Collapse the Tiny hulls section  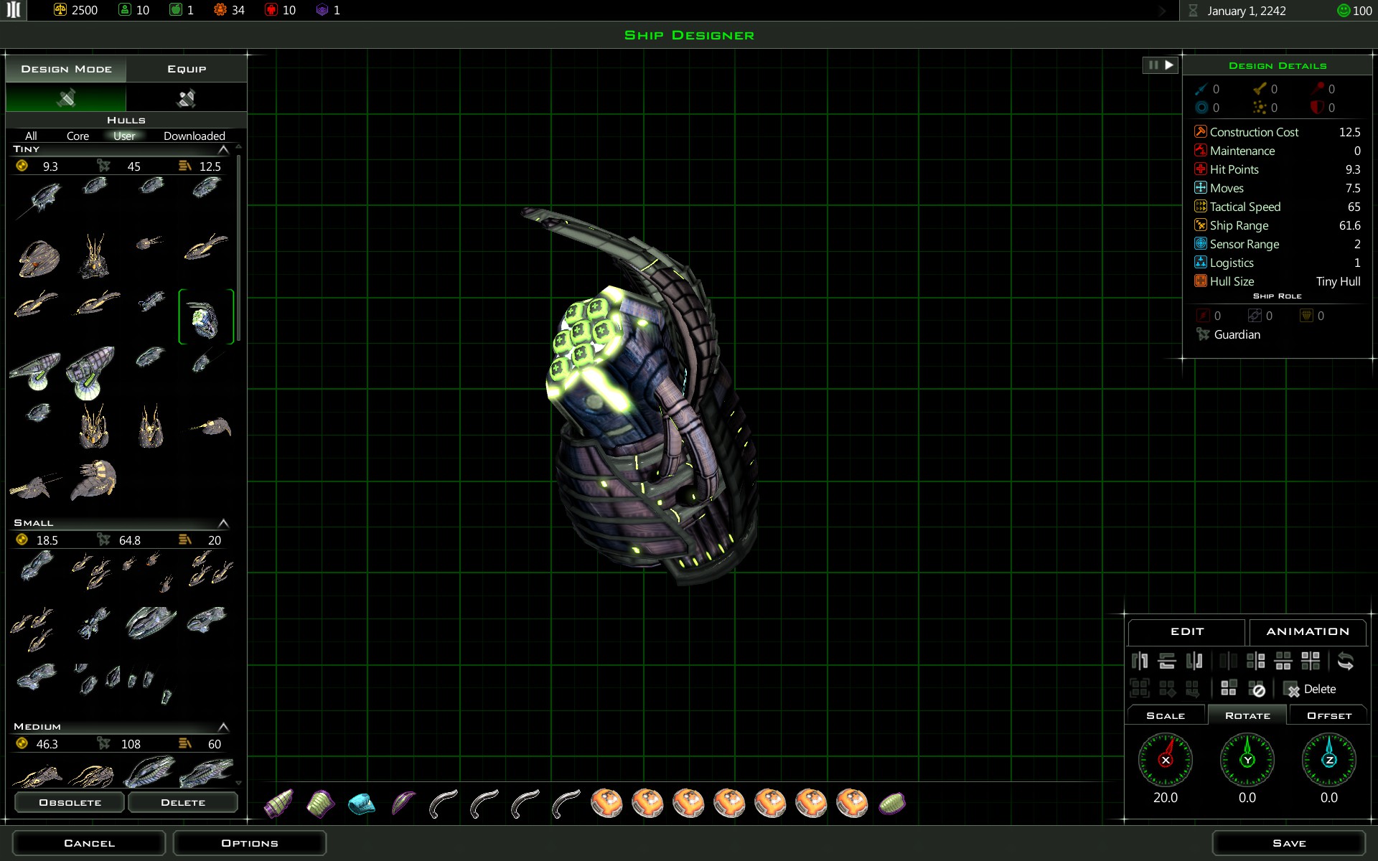click(x=223, y=149)
